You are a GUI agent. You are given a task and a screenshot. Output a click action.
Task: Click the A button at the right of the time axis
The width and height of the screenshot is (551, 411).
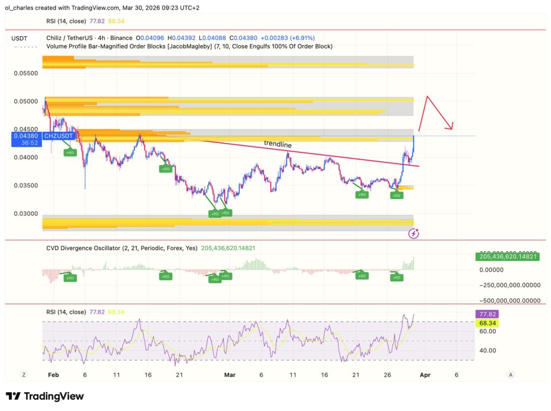(x=510, y=374)
